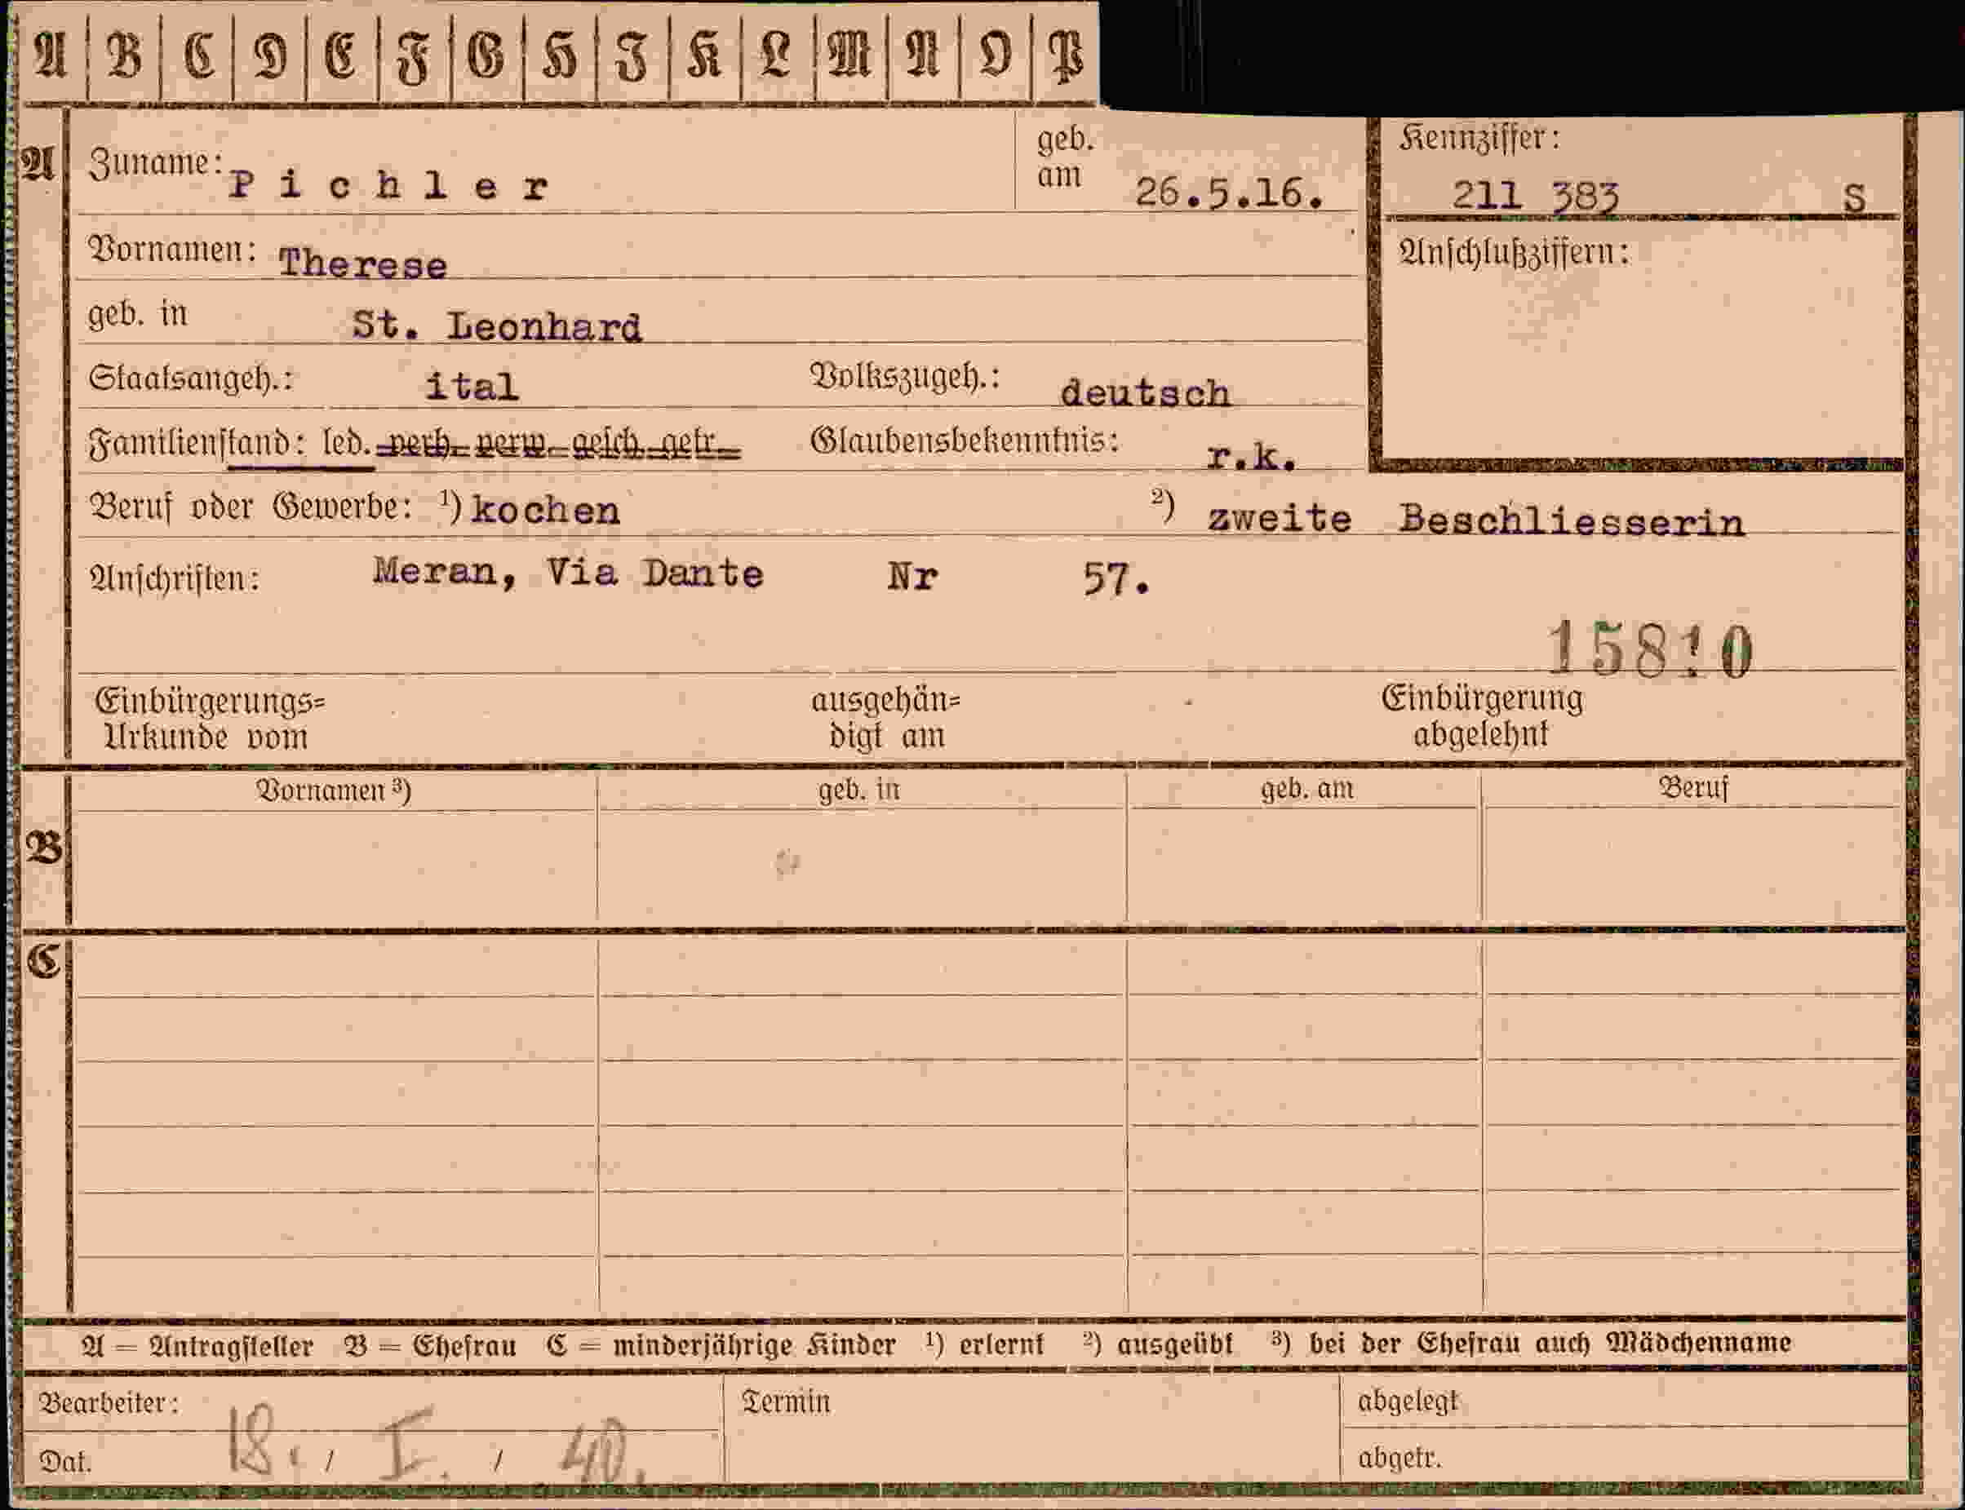Click the 'Kennziffer:' label
This screenshot has height=1510, width=1965.
pos(1479,138)
